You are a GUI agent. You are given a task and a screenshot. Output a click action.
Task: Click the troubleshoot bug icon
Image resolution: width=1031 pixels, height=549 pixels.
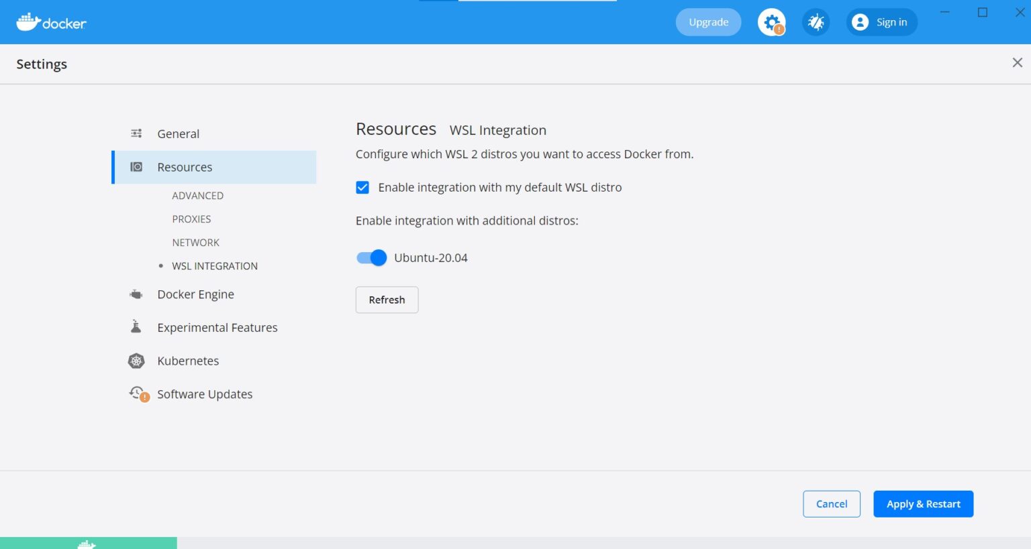tap(816, 22)
